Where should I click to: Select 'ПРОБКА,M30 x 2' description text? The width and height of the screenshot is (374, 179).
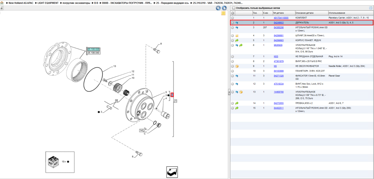coord(304,103)
